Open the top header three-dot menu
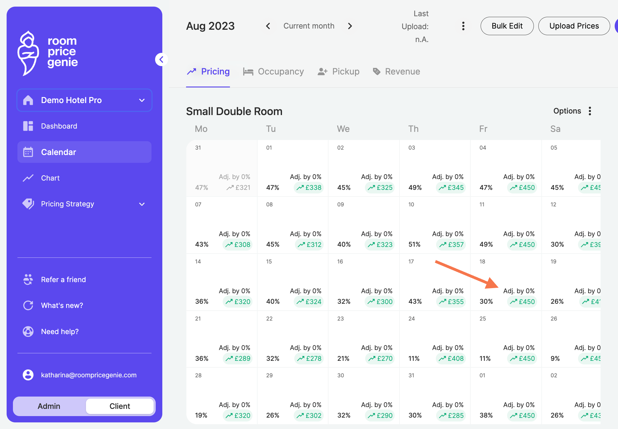Image resolution: width=618 pixels, height=429 pixels. click(463, 26)
